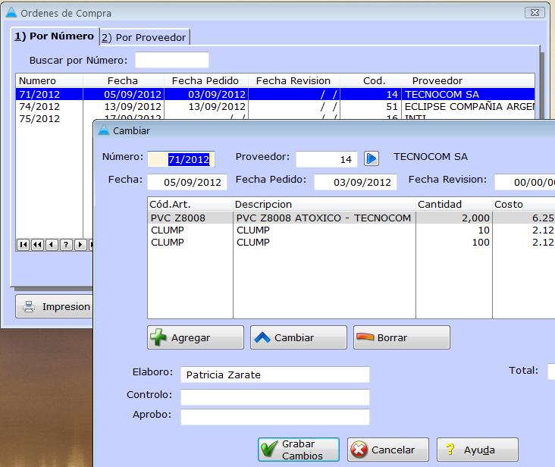The height and width of the screenshot is (467, 555).
Task: Click the Fecha column header in orders list
Action: tap(124, 80)
